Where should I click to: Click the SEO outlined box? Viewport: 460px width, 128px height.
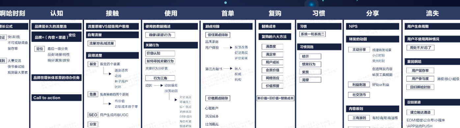[93, 115]
